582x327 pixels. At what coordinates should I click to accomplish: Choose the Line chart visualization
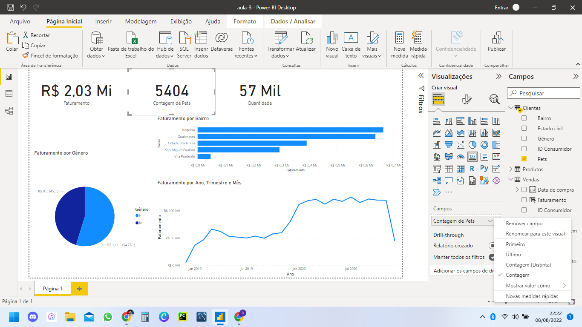pos(436,133)
